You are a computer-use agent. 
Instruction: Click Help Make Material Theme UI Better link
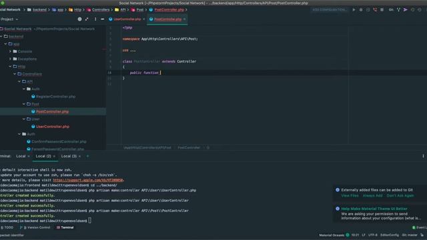(374, 209)
